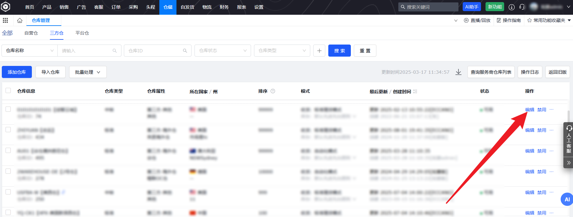Screen dimensions: 573x217
Task: Open the account menu chevron
Action: [568, 7]
